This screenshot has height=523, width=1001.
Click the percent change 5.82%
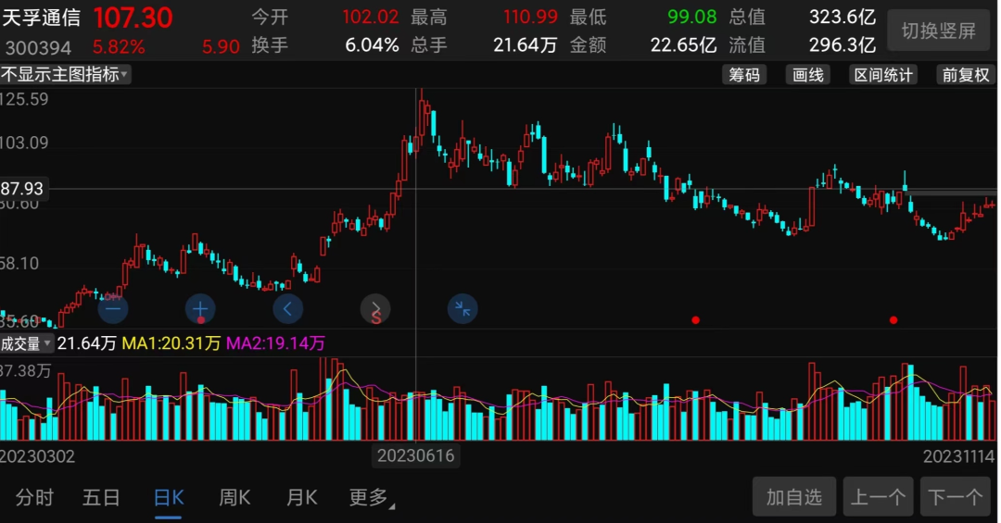pyautogui.click(x=119, y=47)
